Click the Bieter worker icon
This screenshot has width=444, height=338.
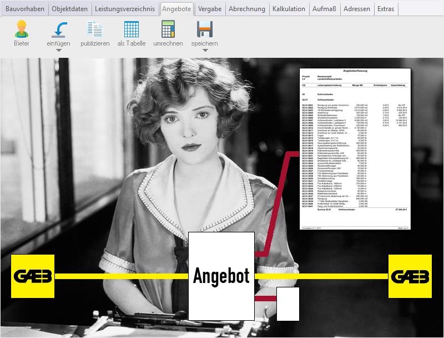point(22,29)
